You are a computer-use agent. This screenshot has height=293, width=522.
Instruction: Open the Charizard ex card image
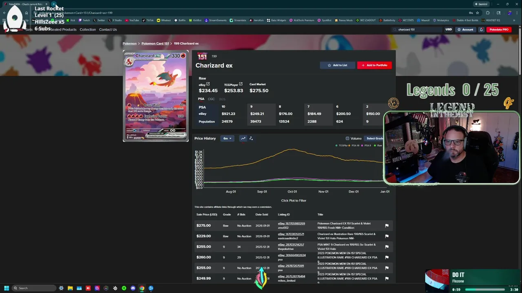coord(156,96)
